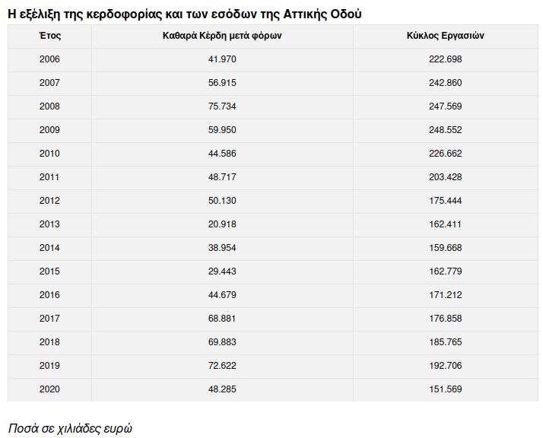This screenshot has width=543, height=438.
Task: Select the Καθαρά Κέρδη μετά φόρων header
Action: tap(222, 36)
